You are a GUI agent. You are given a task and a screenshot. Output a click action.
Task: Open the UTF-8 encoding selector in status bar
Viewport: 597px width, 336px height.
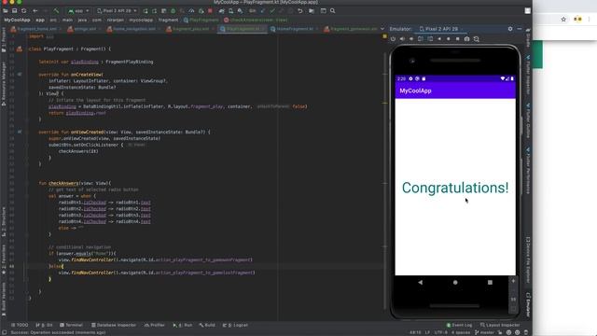[x=441, y=332]
